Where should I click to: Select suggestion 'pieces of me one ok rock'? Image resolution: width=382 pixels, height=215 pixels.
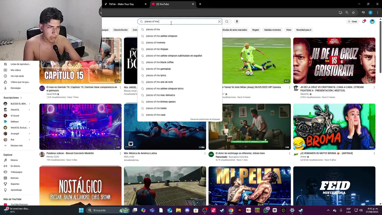[x=180, y=82]
